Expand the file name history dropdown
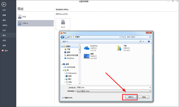 (x=150, y=88)
